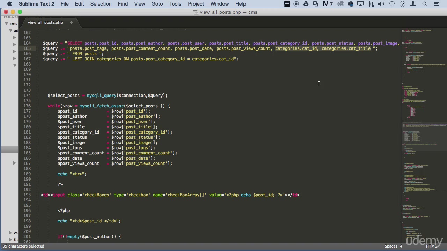This screenshot has height=251, width=447.
Task: Click 'LEFT JOIN categories' text in line 167
Action: pyautogui.click(x=97, y=59)
